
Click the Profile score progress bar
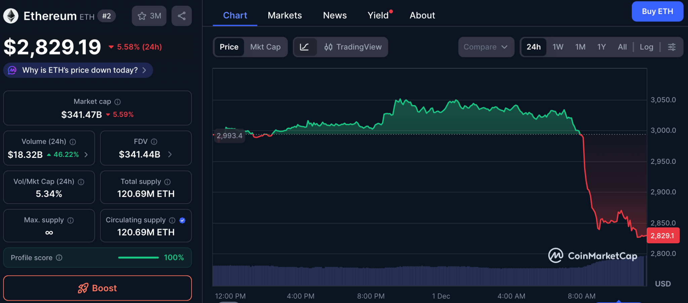pyautogui.click(x=138, y=258)
